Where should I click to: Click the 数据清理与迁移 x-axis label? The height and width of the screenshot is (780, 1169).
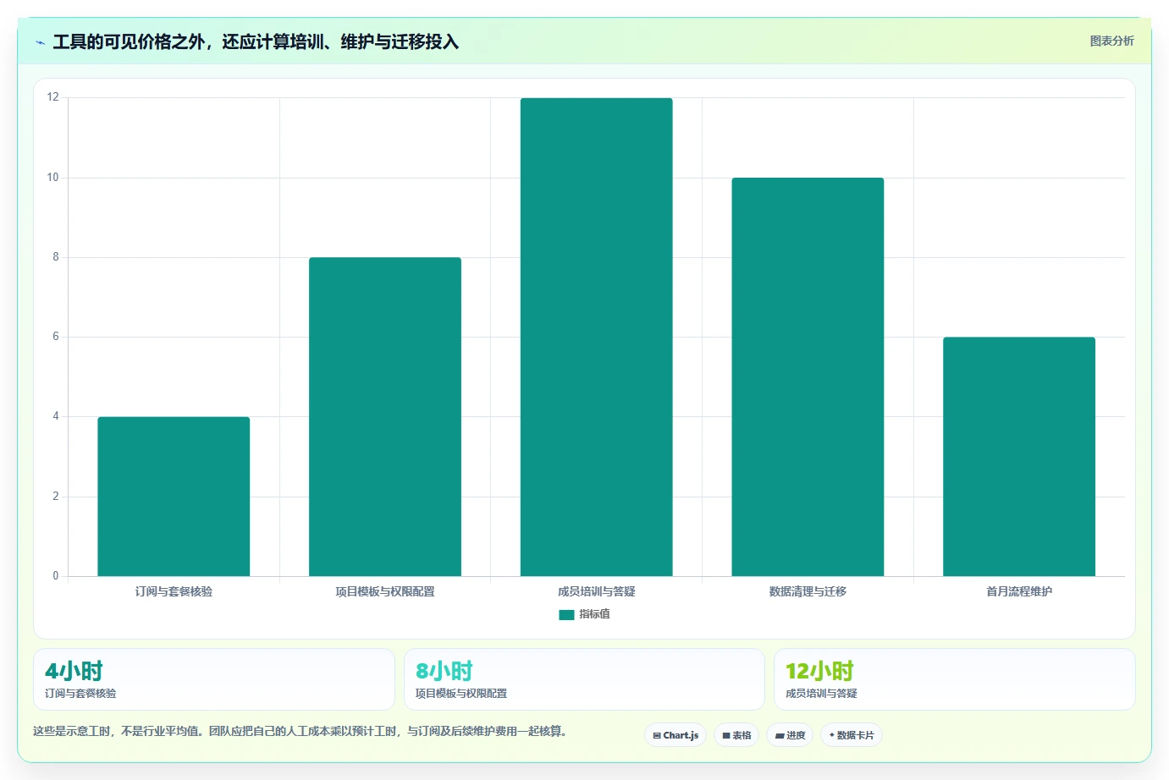pyautogui.click(x=808, y=591)
